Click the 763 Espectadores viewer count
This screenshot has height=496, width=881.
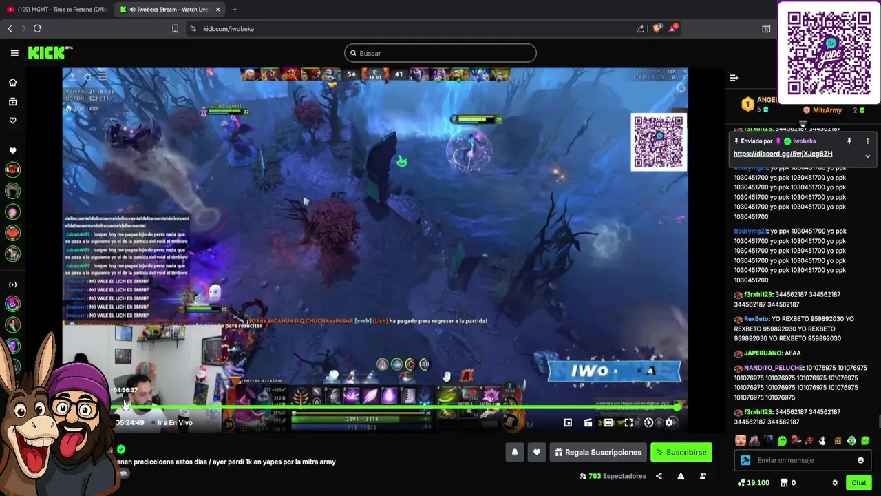(613, 476)
